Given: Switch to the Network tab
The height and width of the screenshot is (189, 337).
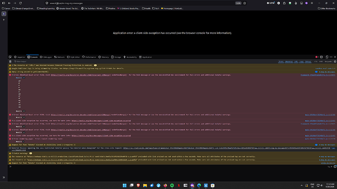Looking at the screenshot, I should point(59,57).
